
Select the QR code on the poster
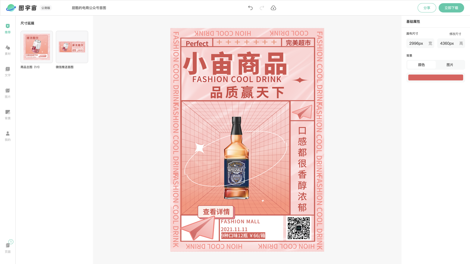tap(299, 228)
